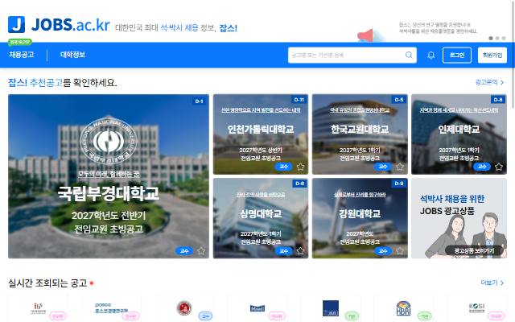The height and width of the screenshot is (322, 515).
Task: Open the IBS institute posting logo
Action: 38,308
